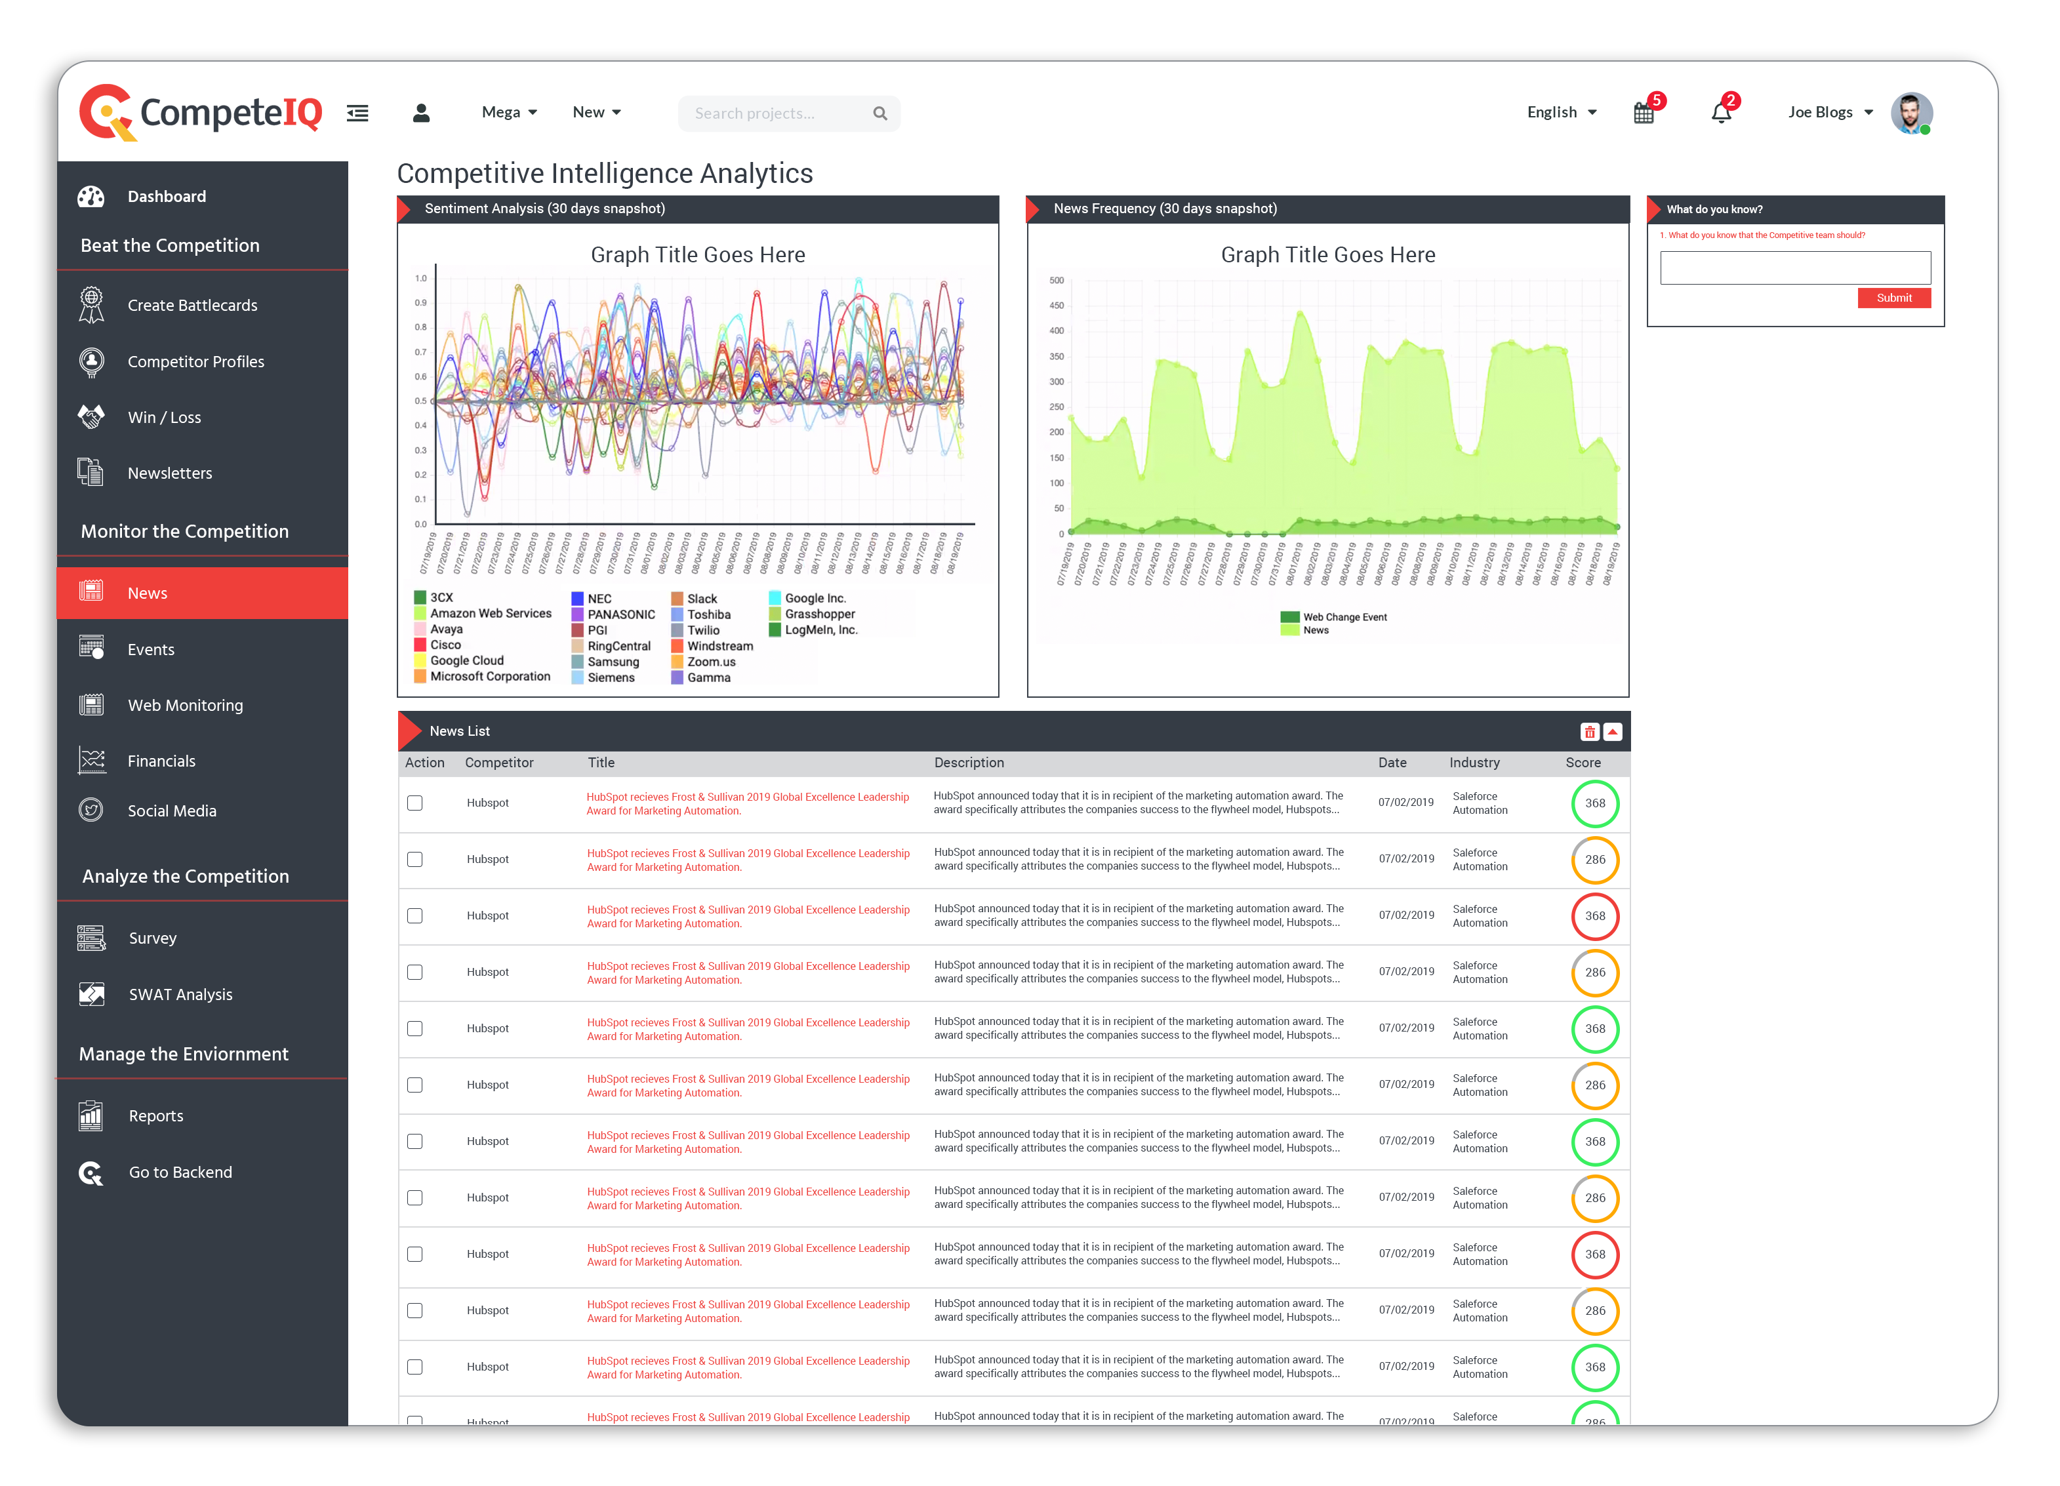This screenshot has height=1486, width=2060.
Task: Open Newsletters sidebar link
Action: (x=170, y=473)
